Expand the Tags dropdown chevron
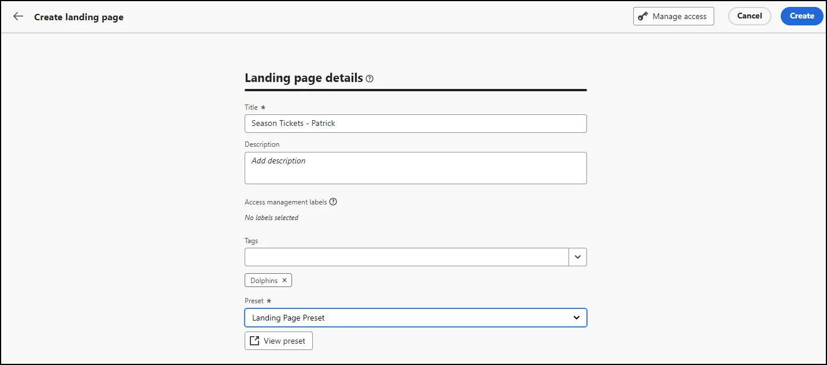 (578, 257)
